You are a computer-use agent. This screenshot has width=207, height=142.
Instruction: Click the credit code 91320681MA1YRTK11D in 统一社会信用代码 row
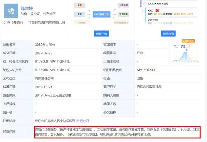pyautogui.click(x=53, y=61)
